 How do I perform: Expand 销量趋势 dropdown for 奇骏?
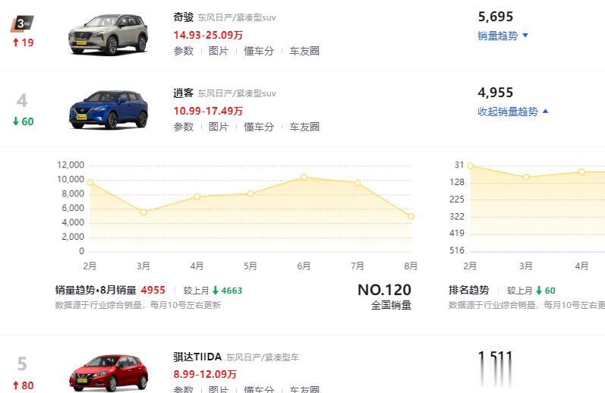point(503,36)
